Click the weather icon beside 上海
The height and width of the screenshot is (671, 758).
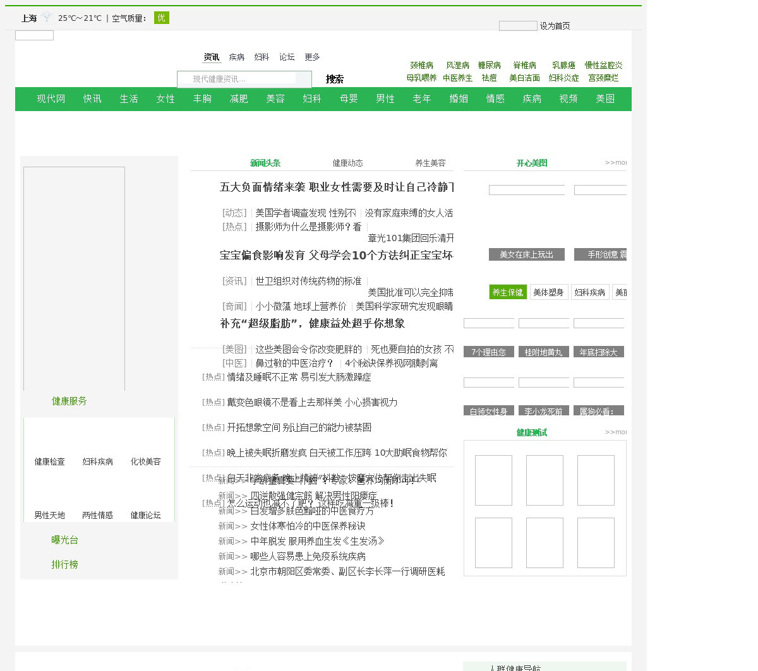pyautogui.click(x=47, y=18)
